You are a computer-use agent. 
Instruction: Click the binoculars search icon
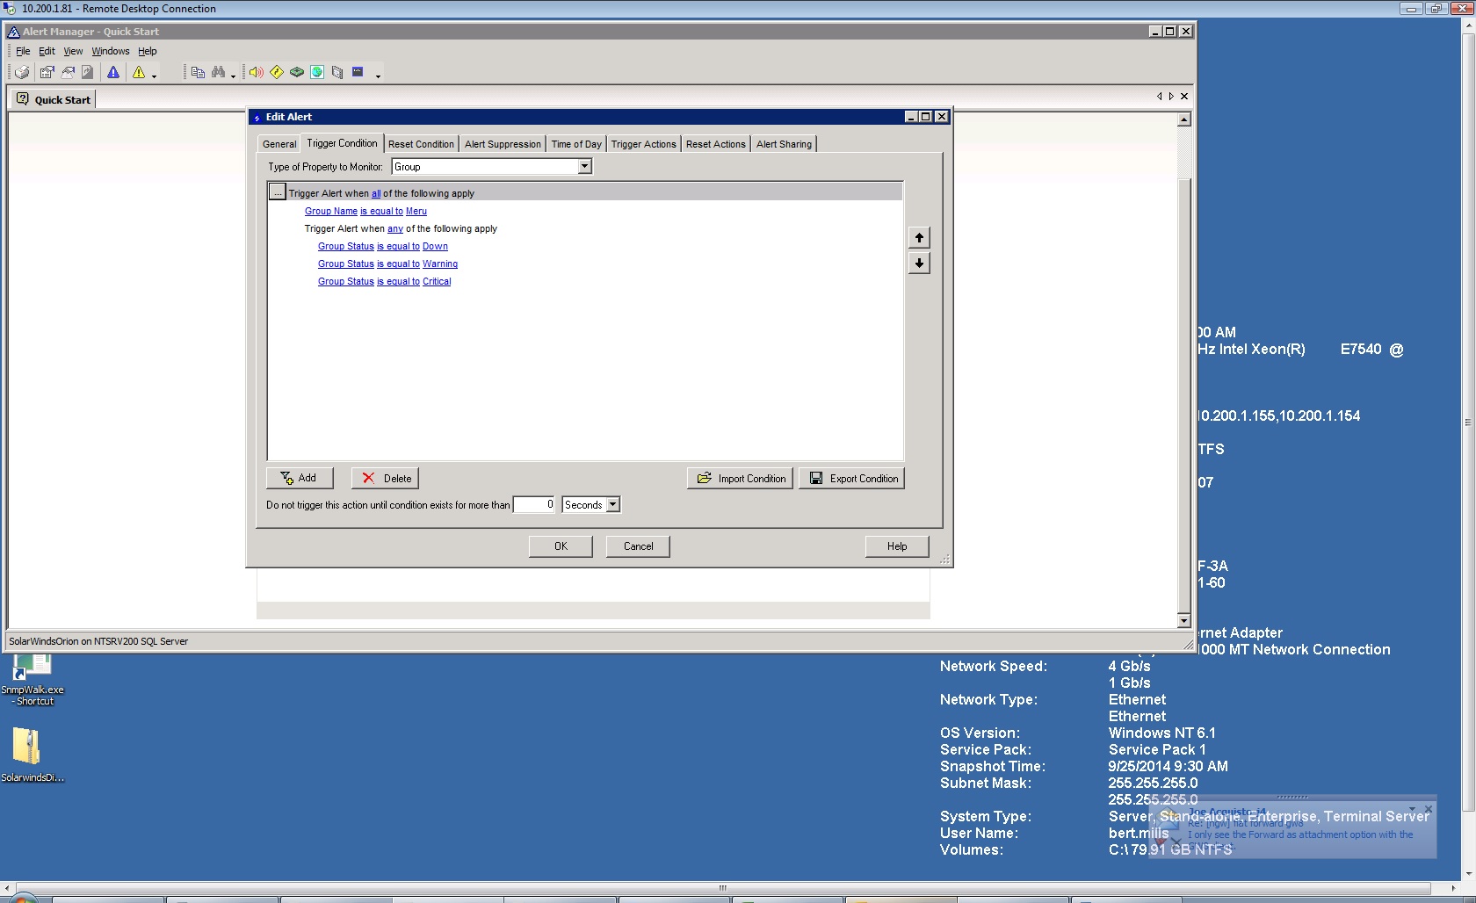[x=219, y=72]
